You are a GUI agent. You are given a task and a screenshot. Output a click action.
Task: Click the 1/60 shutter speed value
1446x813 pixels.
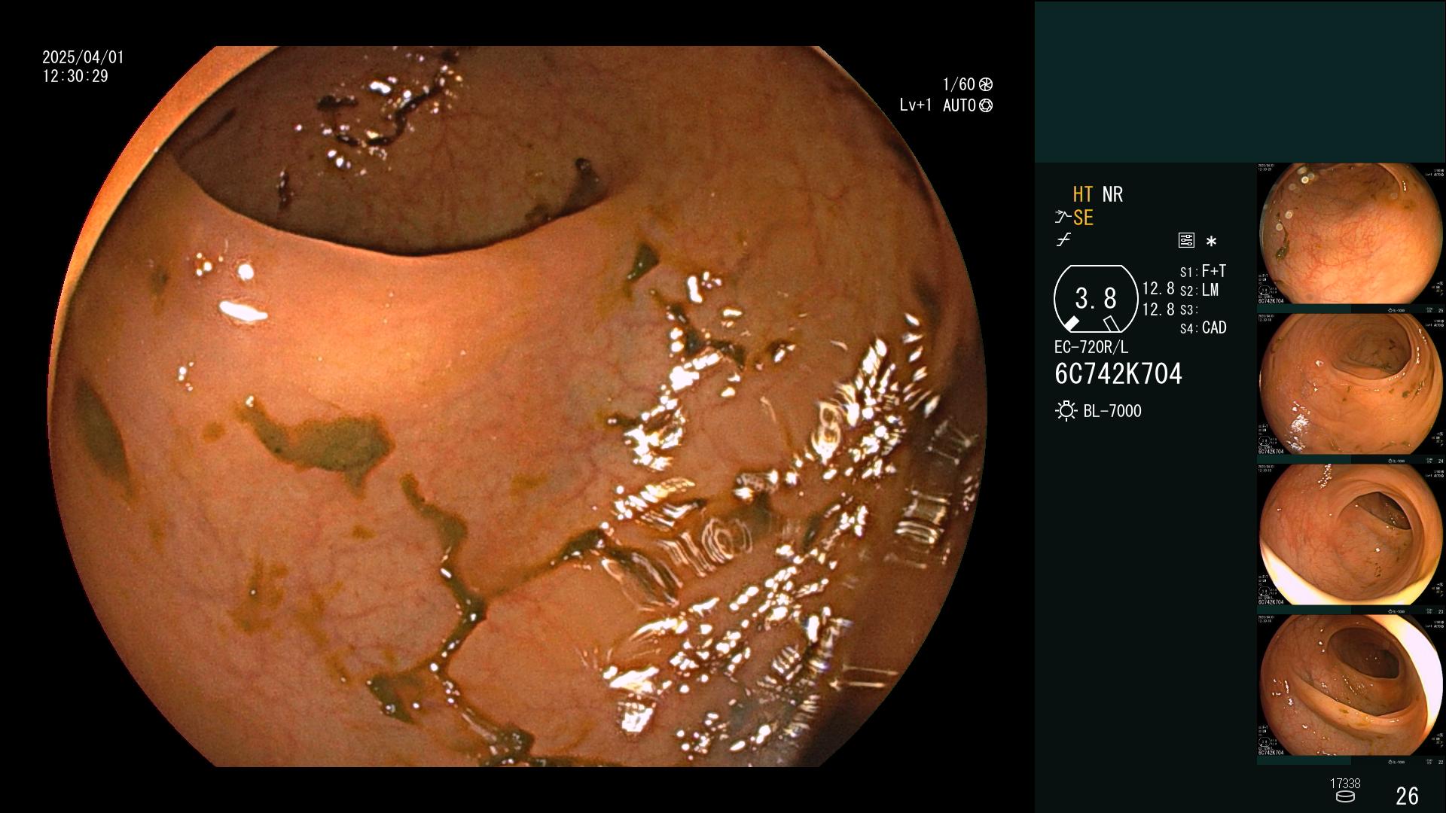coord(959,84)
